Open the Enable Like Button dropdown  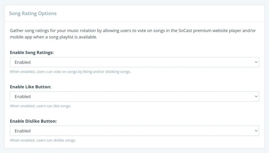pos(134,97)
